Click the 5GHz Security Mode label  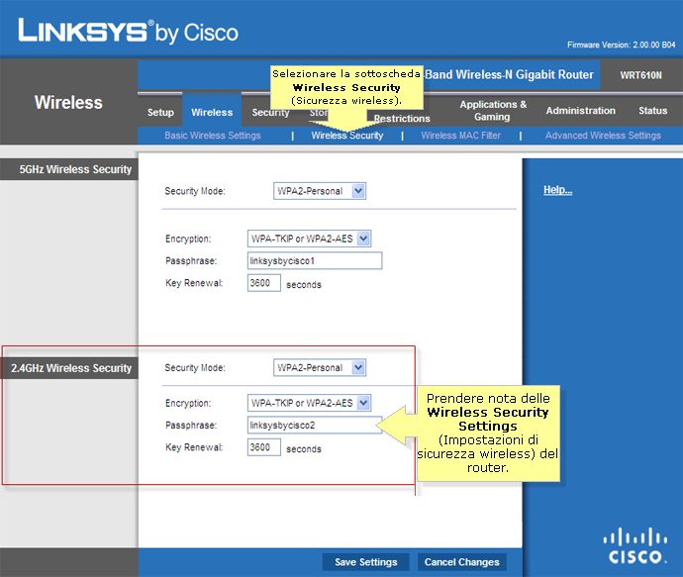tap(195, 191)
